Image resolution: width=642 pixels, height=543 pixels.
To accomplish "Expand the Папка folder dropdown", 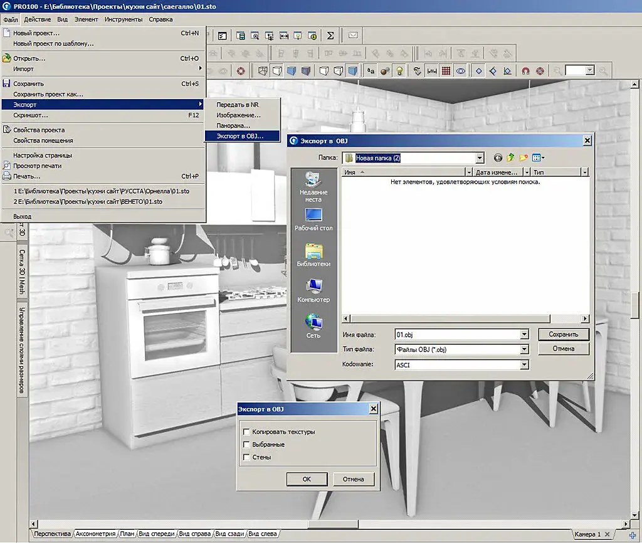I will click(480, 157).
